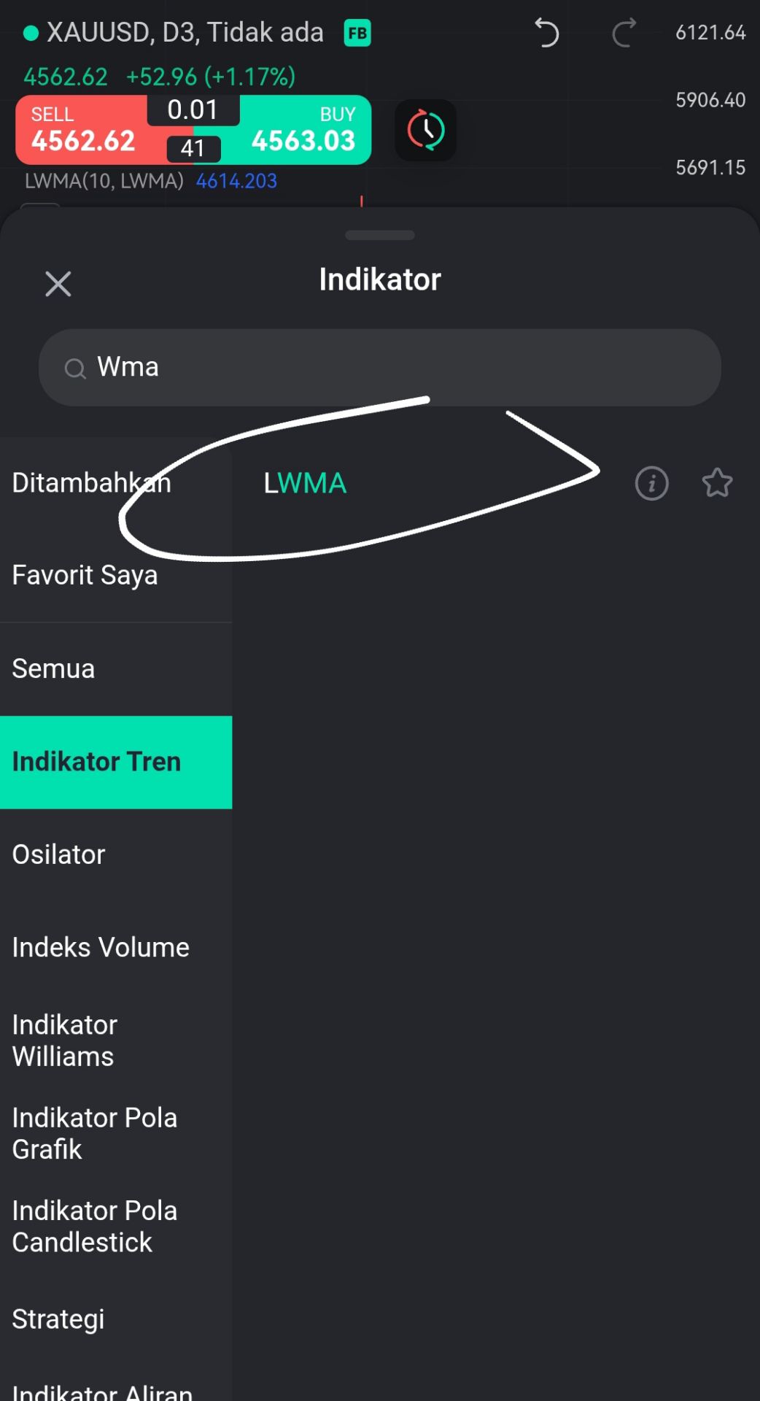Tap the redo arrow icon

pos(624,33)
